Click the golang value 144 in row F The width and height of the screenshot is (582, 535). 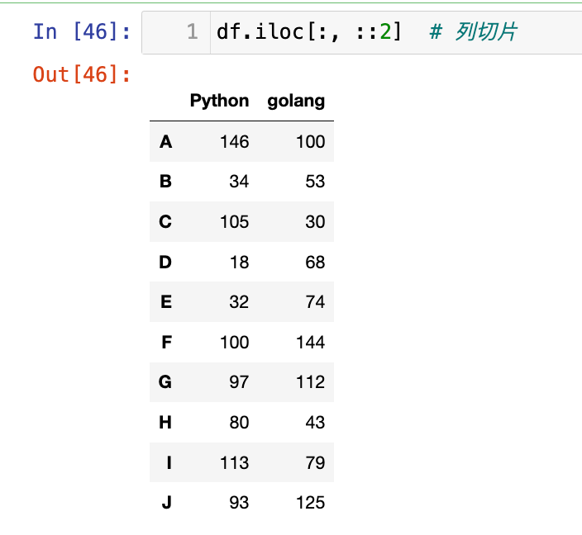click(310, 343)
